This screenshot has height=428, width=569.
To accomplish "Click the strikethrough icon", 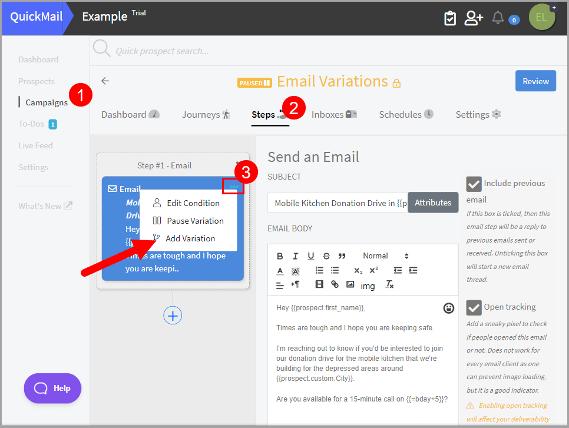I will click(x=326, y=256).
